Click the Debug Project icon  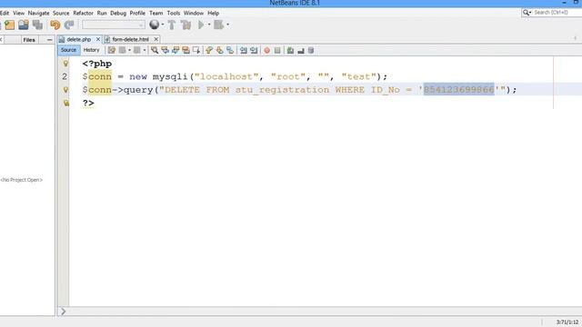click(x=218, y=25)
